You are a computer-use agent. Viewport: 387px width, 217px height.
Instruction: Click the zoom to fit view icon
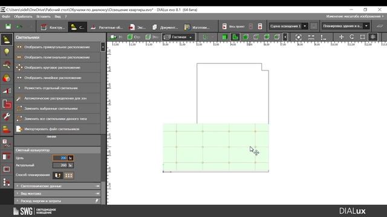coord(298,37)
